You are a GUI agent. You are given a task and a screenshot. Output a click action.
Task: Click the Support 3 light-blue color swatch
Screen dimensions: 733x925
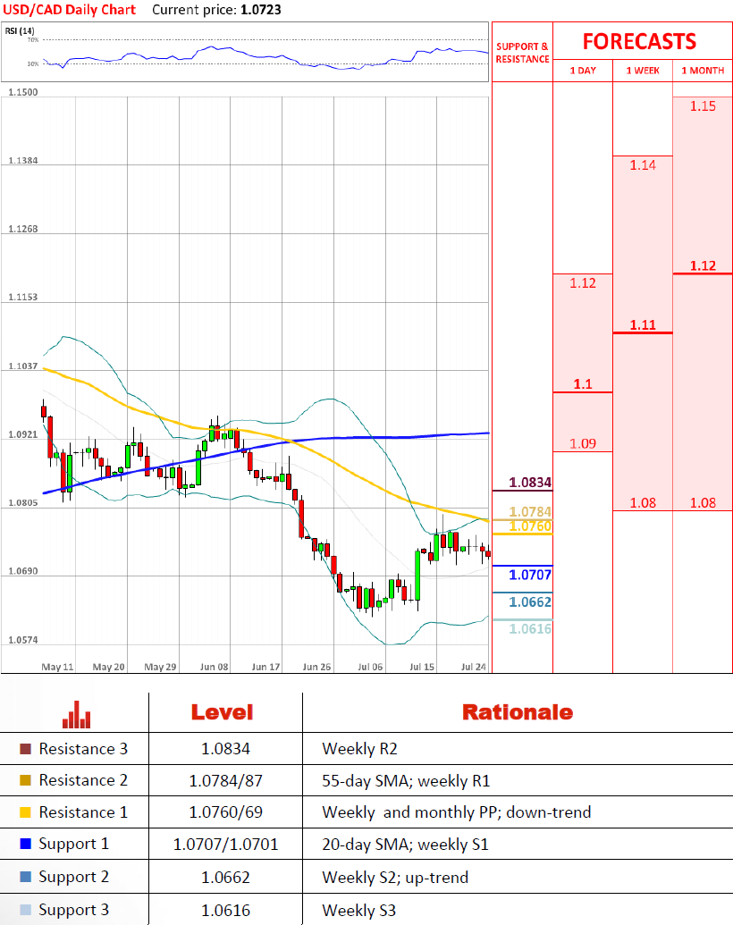pyautogui.click(x=25, y=910)
